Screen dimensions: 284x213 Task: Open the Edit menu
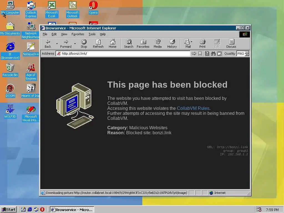click(x=54, y=34)
